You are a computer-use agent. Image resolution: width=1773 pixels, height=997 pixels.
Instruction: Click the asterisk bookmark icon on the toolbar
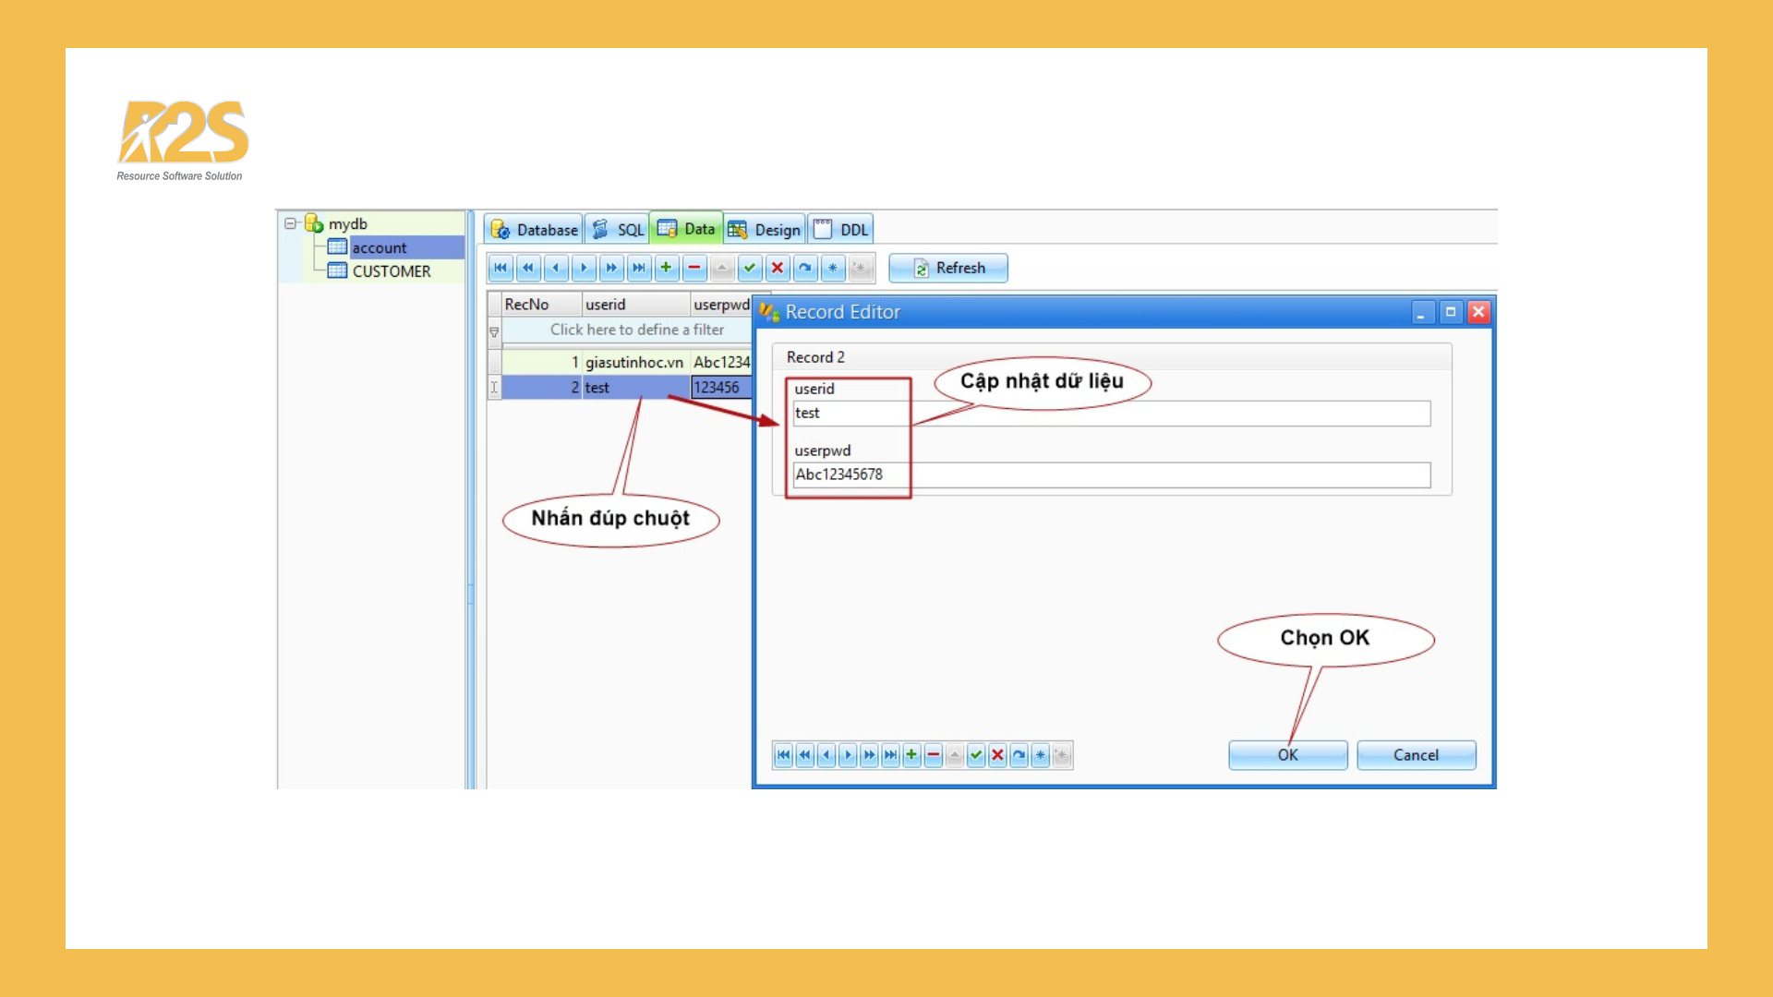point(833,268)
